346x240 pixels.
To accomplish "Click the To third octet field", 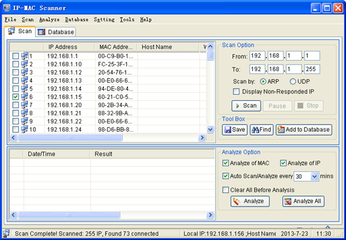I will 294,69.
